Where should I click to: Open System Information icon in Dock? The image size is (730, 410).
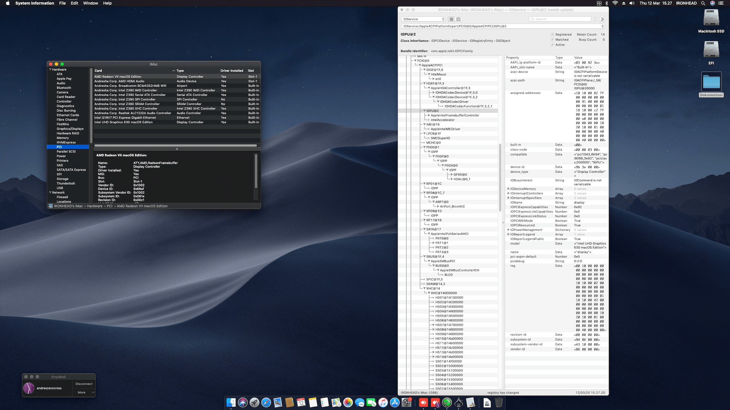tap(459, 402)
